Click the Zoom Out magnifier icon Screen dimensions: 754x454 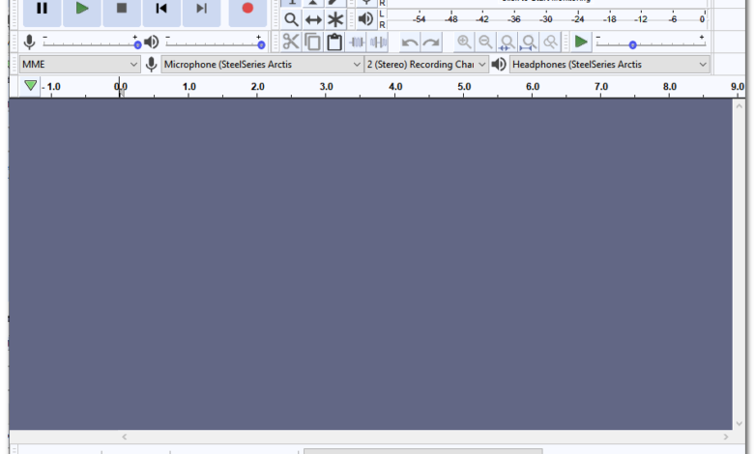click(x=485, y=43)
